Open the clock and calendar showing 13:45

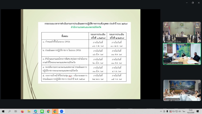(x=190, y=111)
